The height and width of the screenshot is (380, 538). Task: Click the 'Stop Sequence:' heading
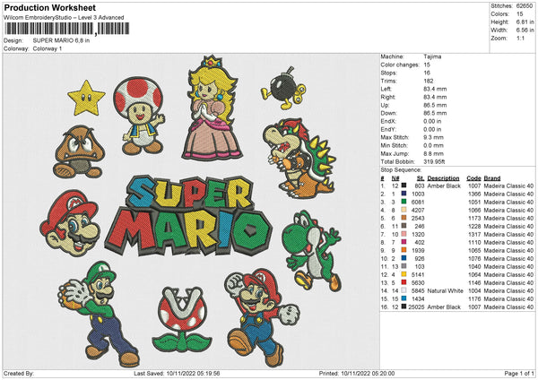[401, 169]
